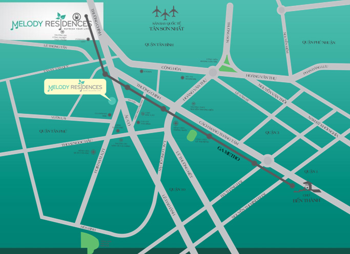This screenshot has width=350, height=254.
Task: Click the roundabout near Quận 1
Action: (x=267, y=161)
